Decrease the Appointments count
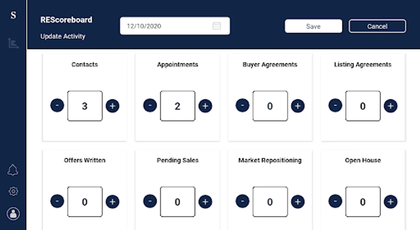The height and width of the screenshot is (230, 420). [150, 105]
